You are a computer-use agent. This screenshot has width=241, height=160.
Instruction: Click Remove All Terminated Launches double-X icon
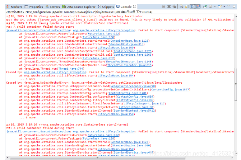tap(174, 6)
